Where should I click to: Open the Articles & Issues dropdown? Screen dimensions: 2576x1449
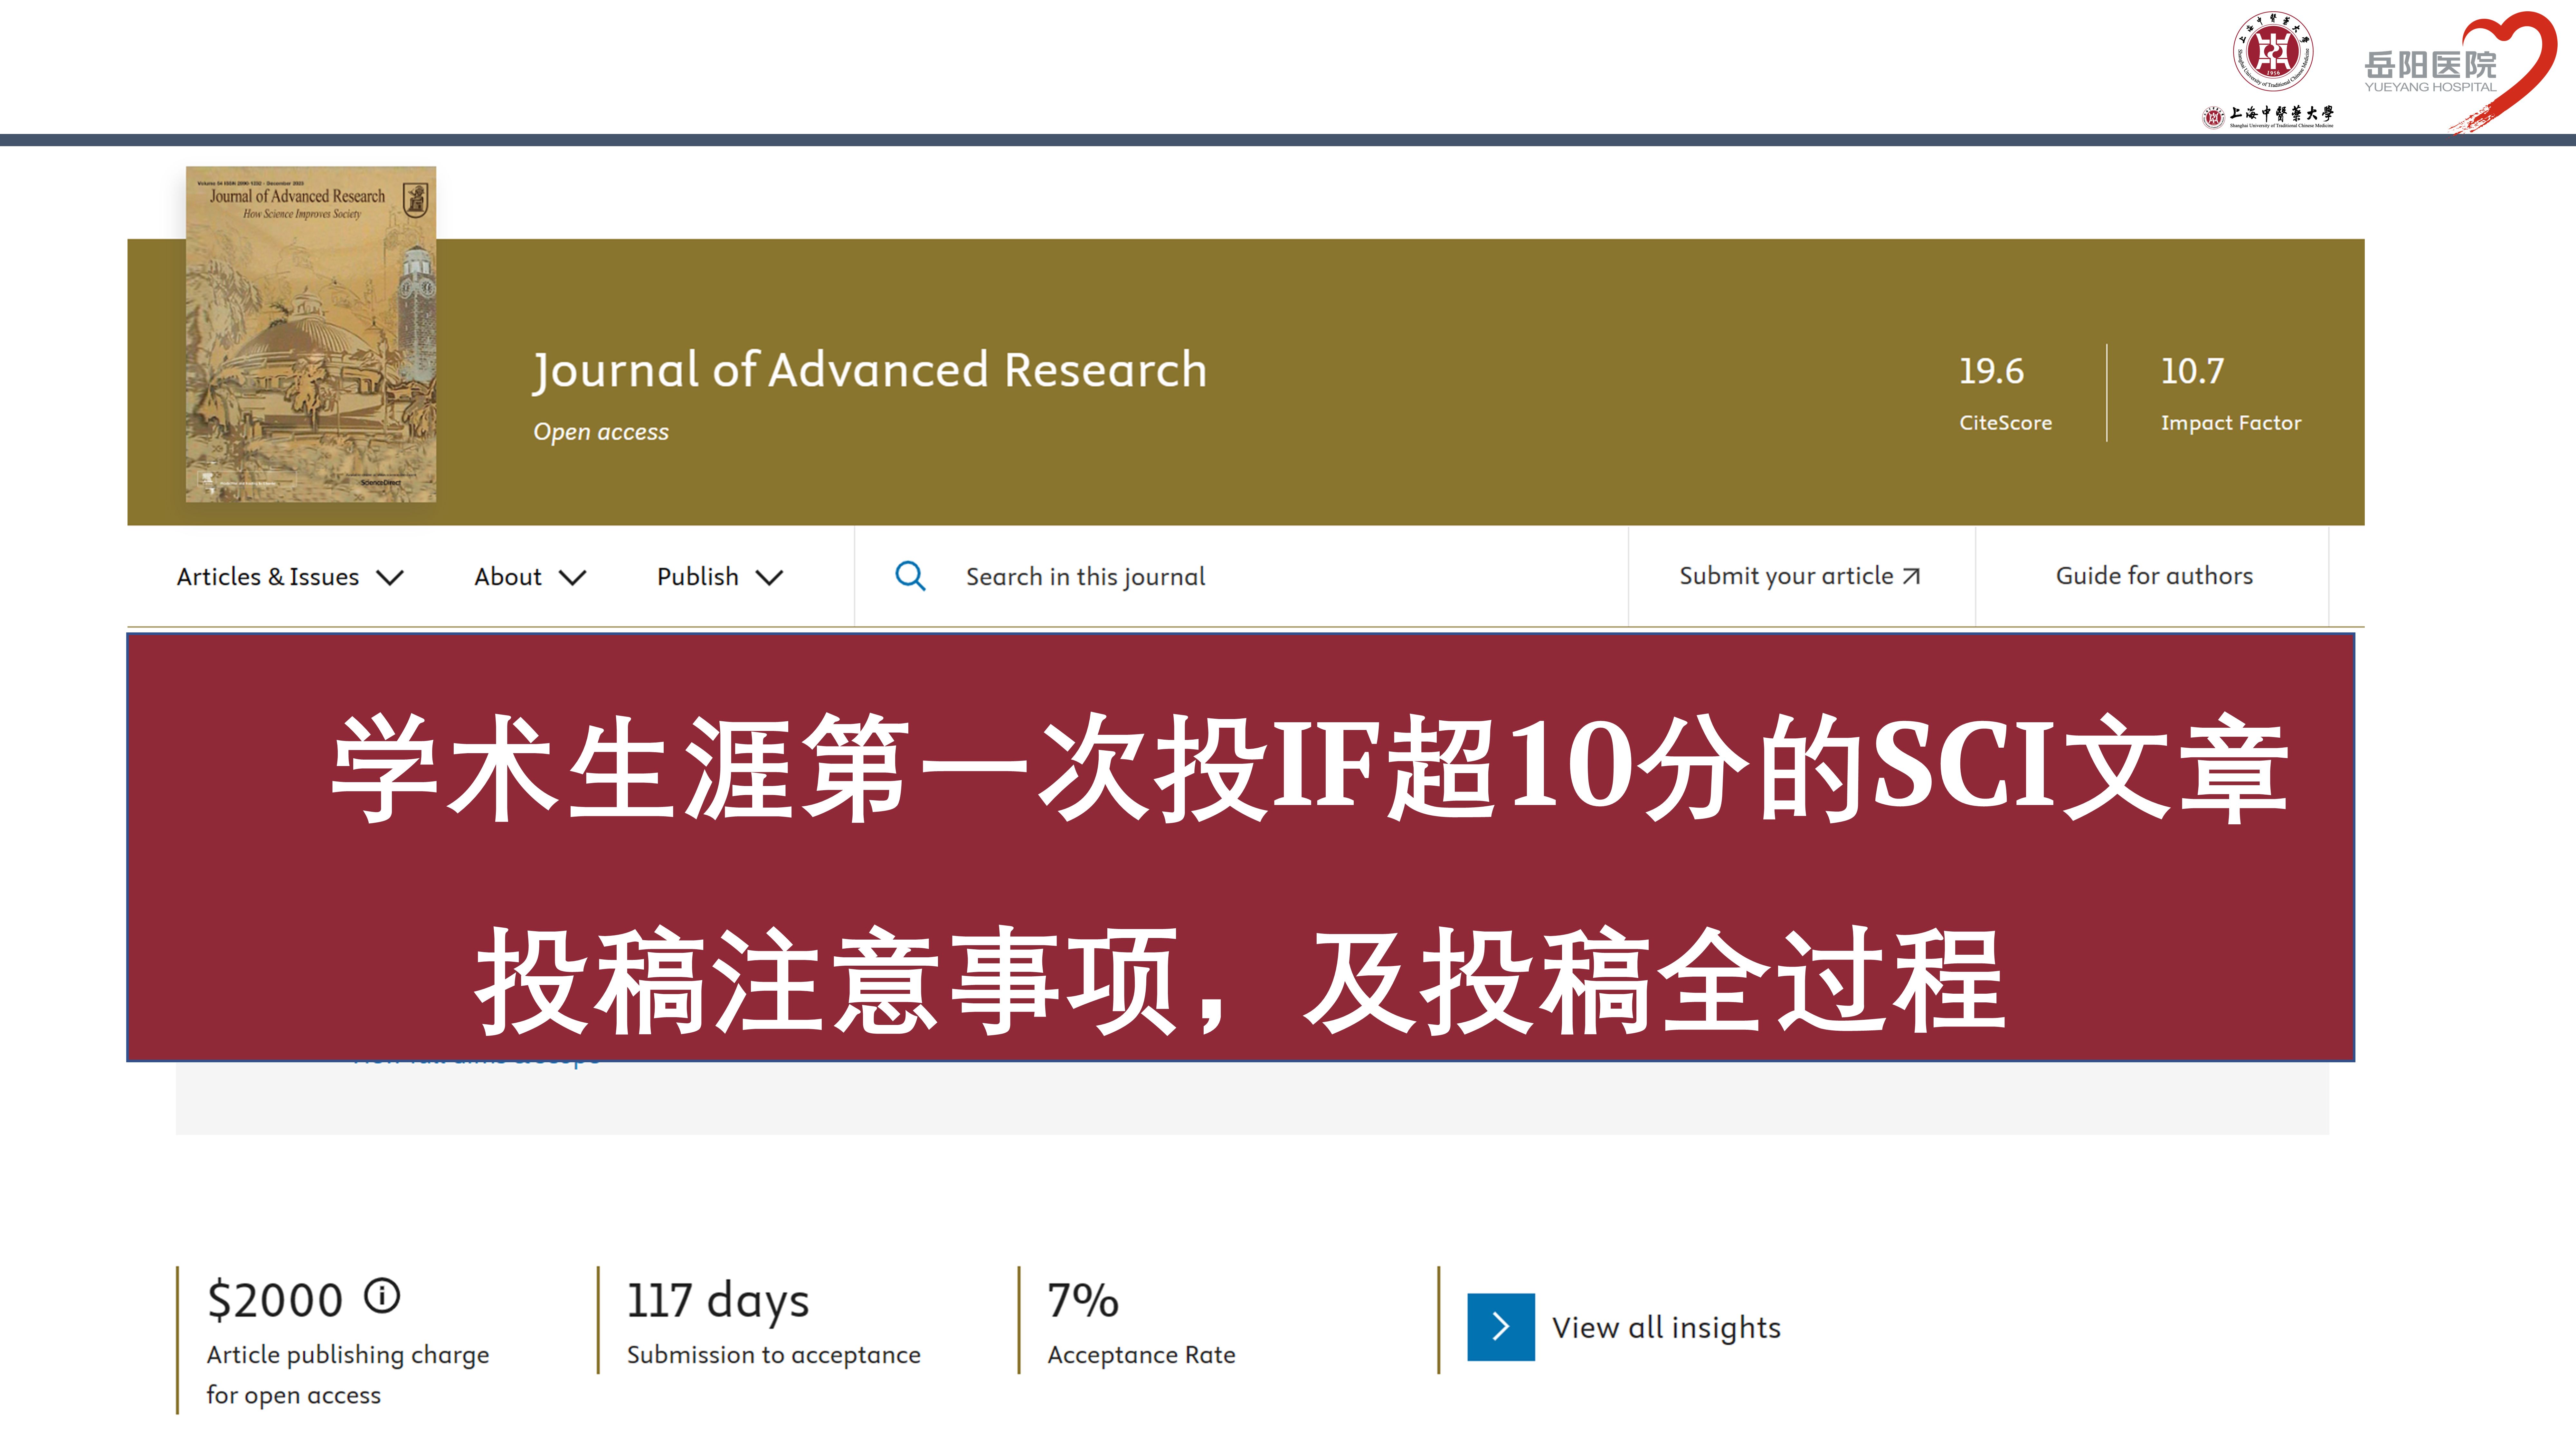point(290,577)
